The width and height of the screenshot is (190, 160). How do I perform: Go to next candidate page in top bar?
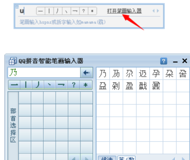158,11
